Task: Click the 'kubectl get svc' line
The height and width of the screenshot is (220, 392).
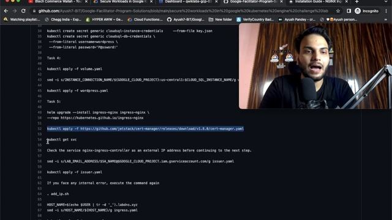Action: tap(62, 140)
